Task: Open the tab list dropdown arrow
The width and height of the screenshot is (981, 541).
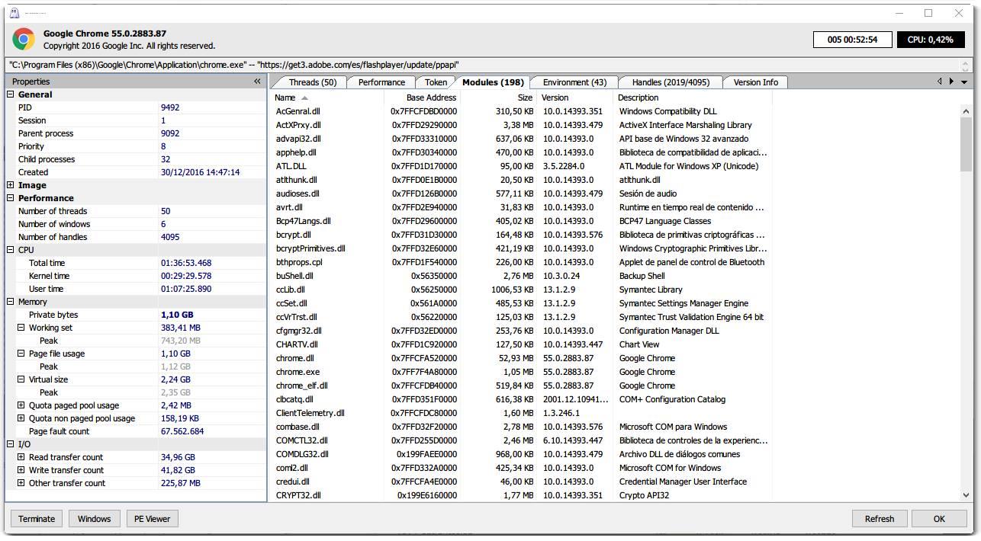Action: coord(964,82)
